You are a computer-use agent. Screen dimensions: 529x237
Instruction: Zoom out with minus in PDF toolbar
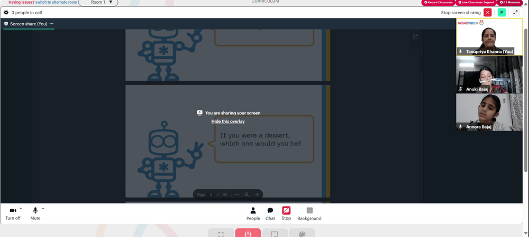point(237,195)
